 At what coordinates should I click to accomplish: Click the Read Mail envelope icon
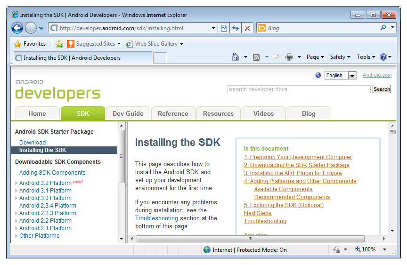point(276,57)
